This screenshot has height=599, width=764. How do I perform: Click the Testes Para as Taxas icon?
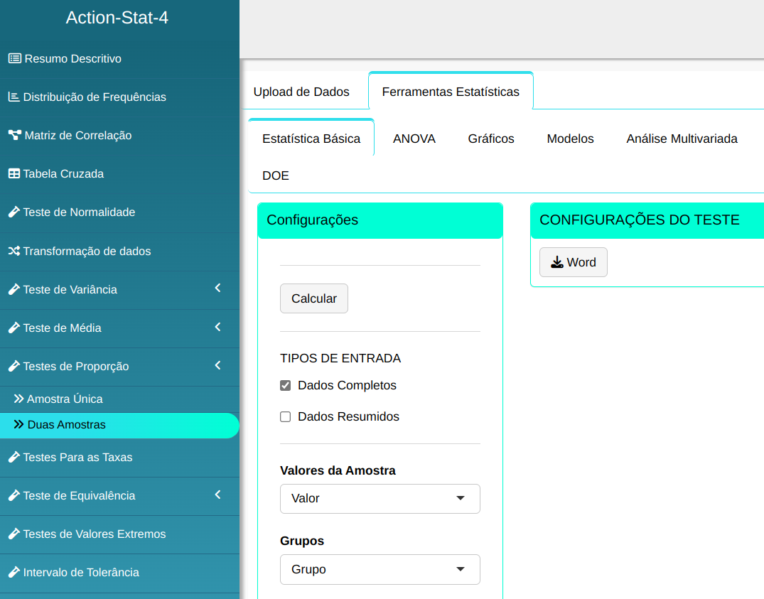tap(14, 457)
